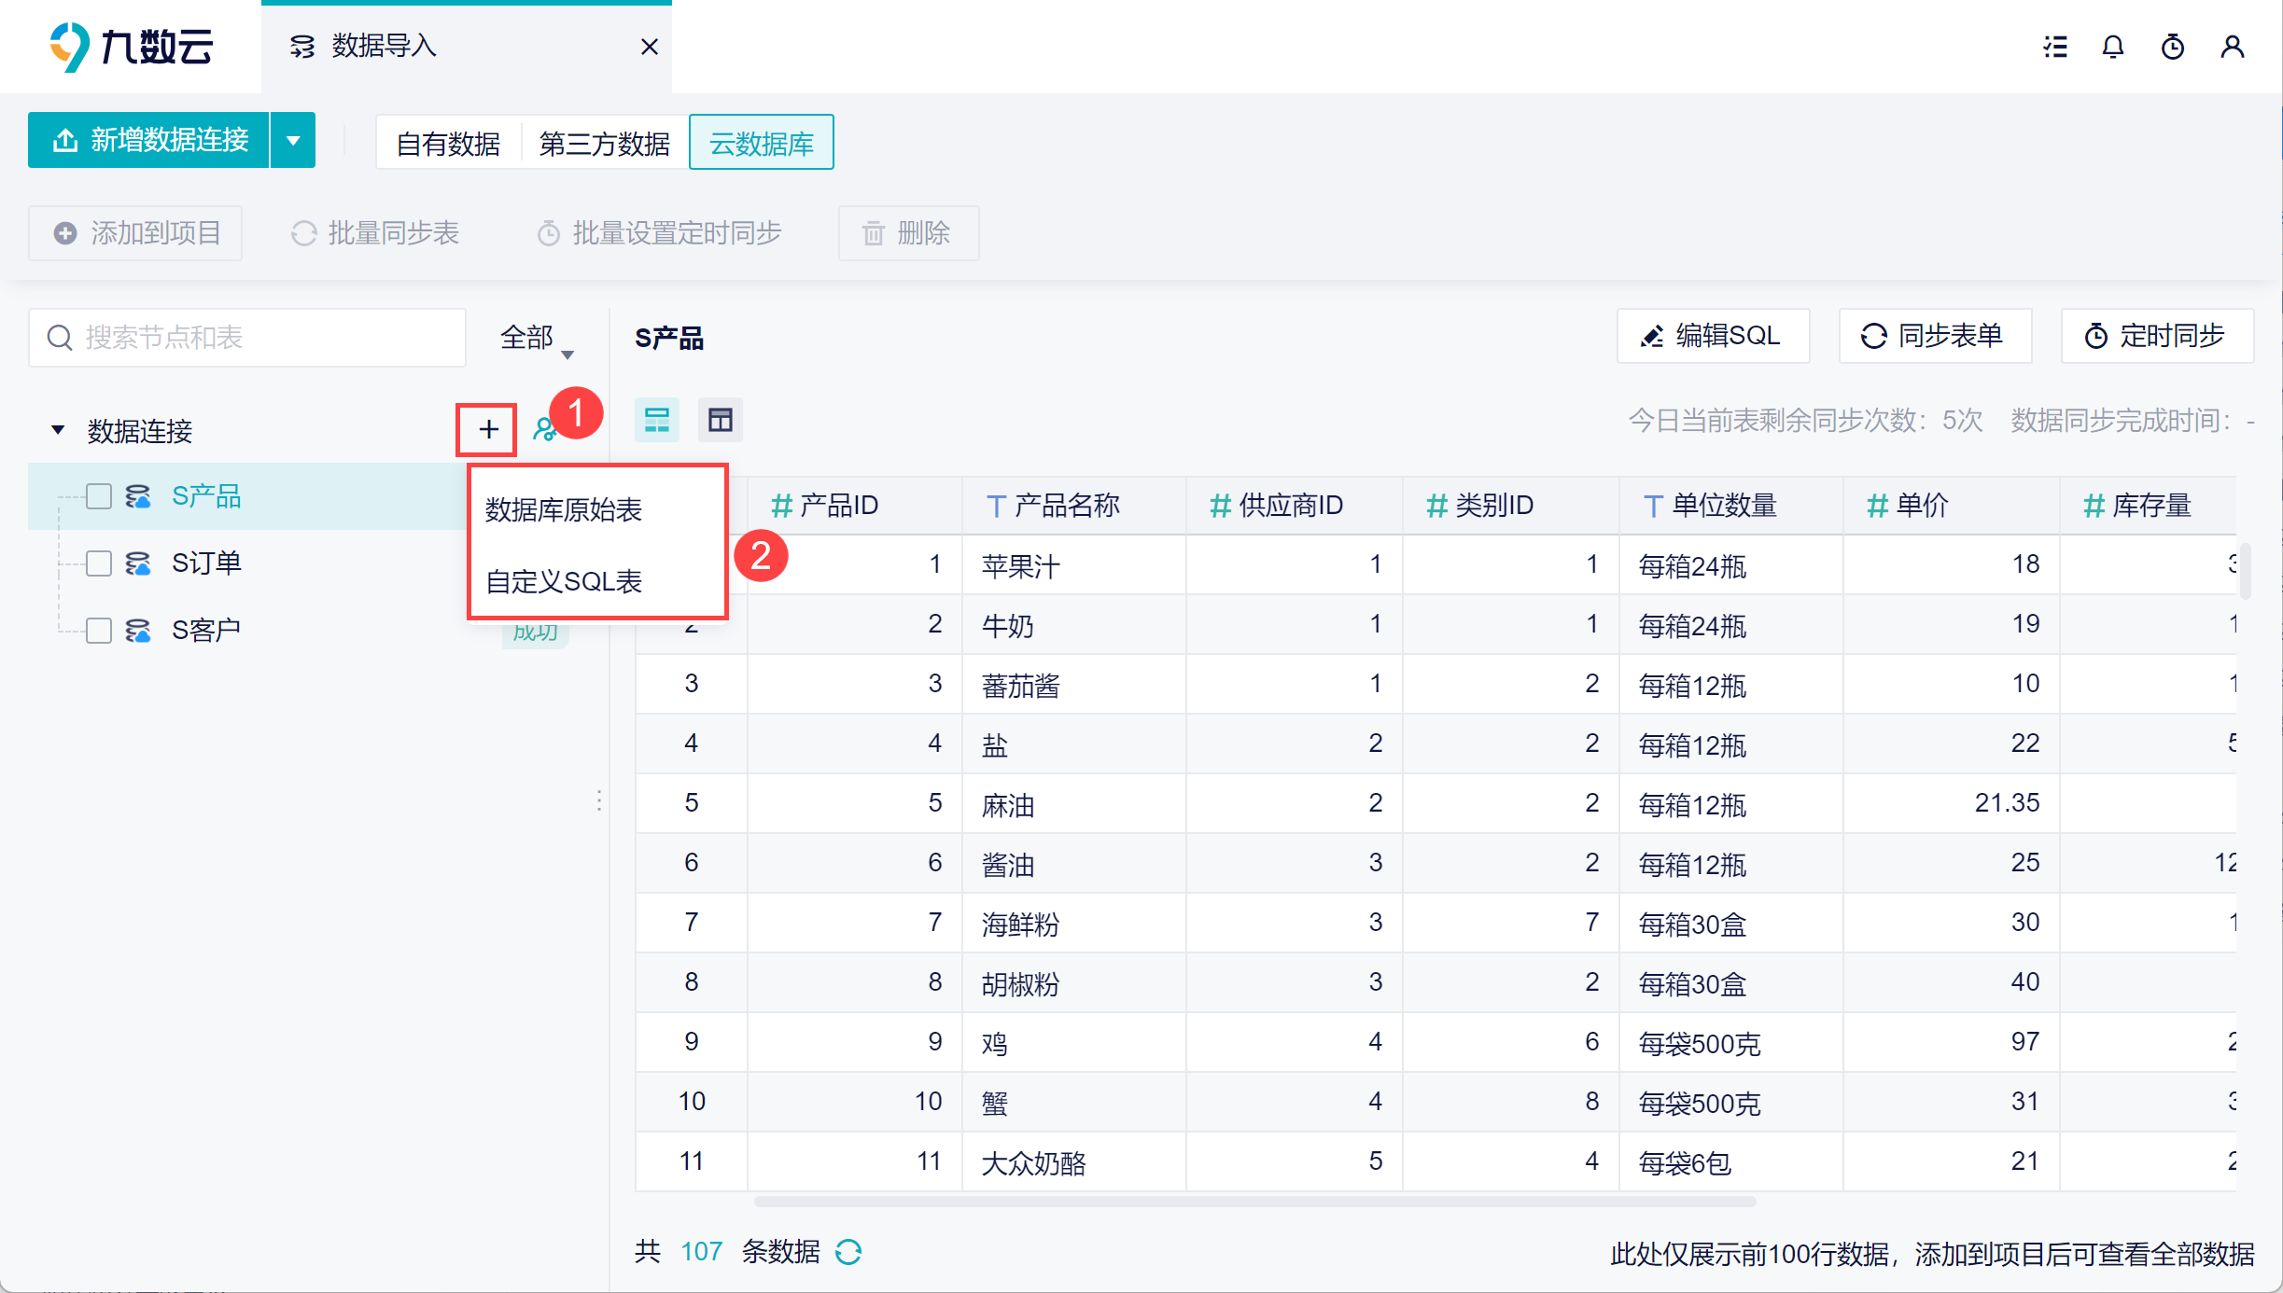Open the user account icon
Viewport: 2283px width, 1293px height.
(x=2232, y=47)
